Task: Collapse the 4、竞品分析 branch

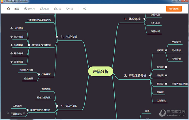Action: (x=57, y=106)
